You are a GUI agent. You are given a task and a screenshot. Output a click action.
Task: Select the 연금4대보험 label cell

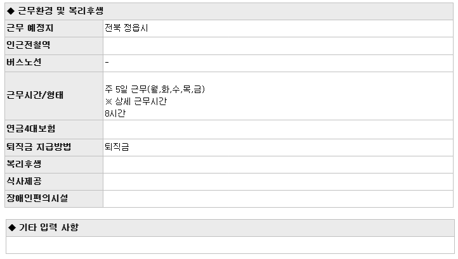(54, 129)
